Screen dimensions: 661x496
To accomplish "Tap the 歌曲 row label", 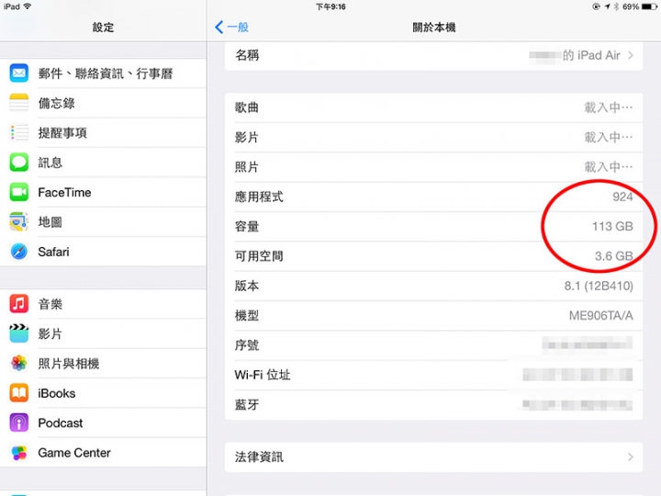I will point(247,107).
